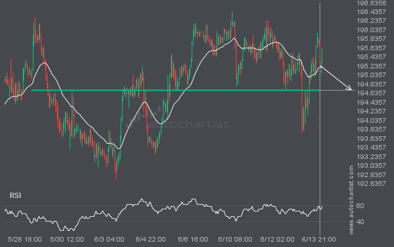Click the 194.2357 price label

coord(371,111)
